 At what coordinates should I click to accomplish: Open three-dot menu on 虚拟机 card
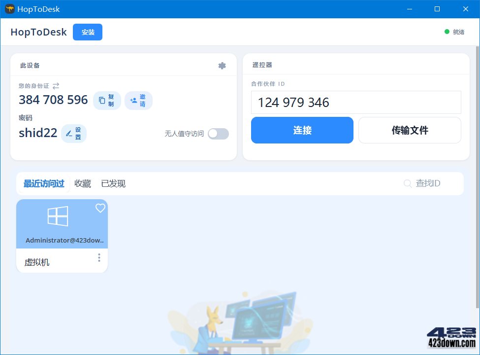click(99, 257)
